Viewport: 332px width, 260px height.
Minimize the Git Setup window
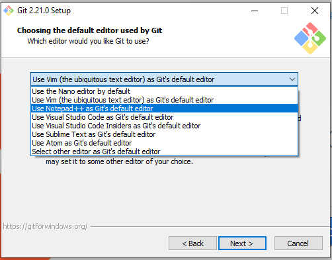tap(255, 11)
